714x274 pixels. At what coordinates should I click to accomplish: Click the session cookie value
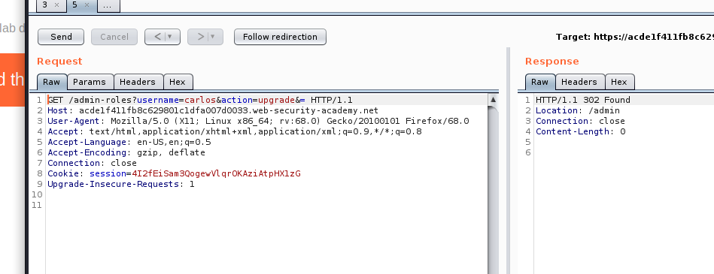[216, 173]
